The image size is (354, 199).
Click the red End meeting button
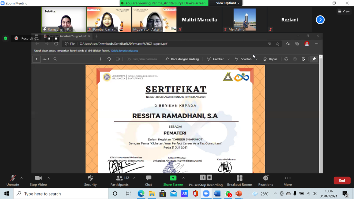click(x=342, y=180)
